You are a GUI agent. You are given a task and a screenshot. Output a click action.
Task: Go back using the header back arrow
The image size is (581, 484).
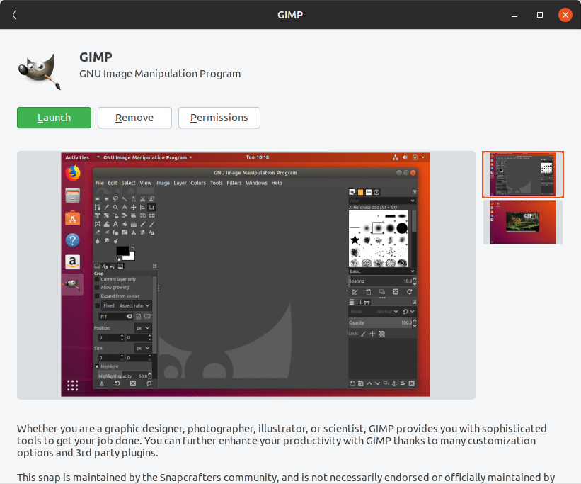pos(14,15)
